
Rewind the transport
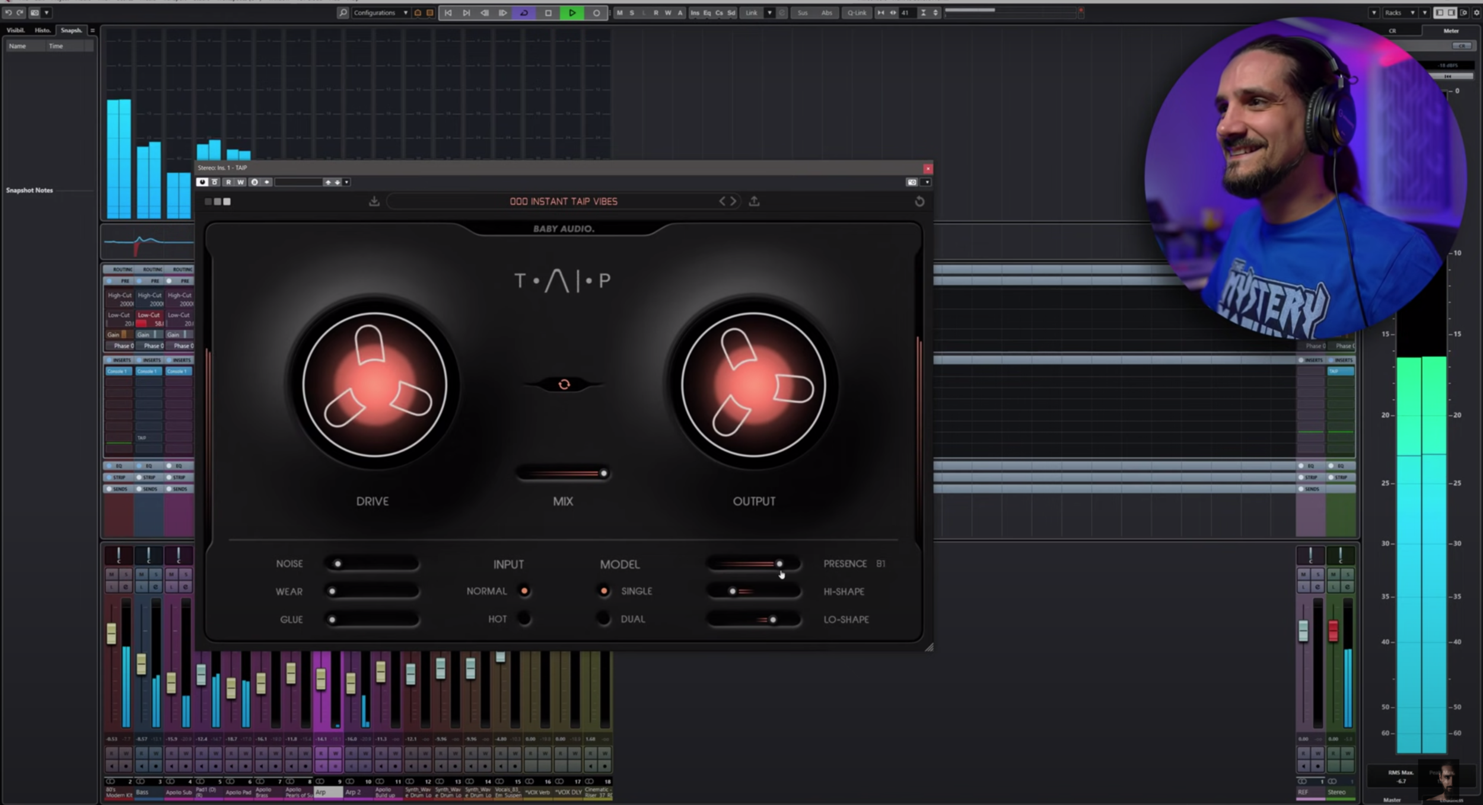point(485,12)
